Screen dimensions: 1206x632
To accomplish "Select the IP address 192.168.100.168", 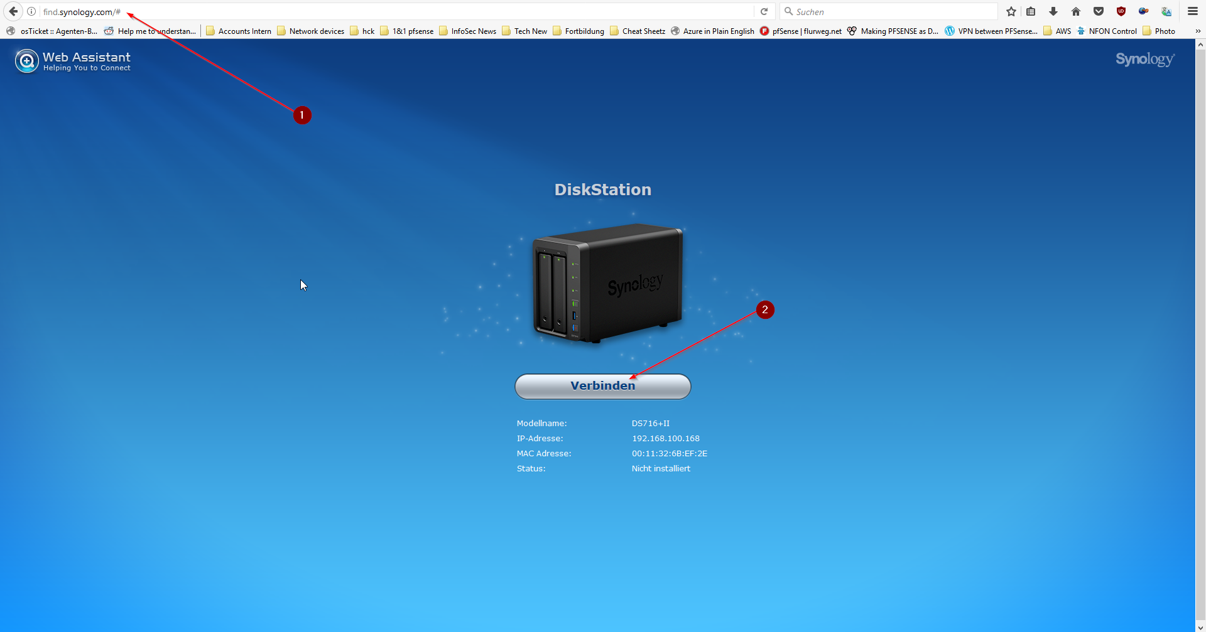I will click(666, 439).
